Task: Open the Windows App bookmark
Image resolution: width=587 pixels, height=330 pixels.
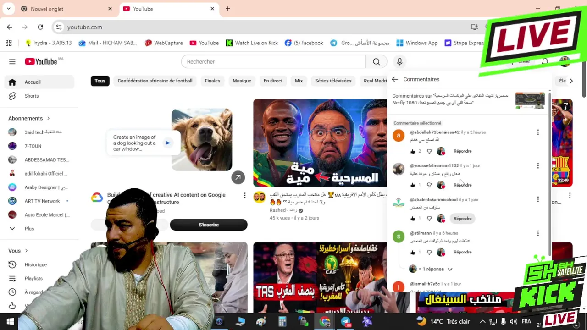Action: click(x=417, y=43)
